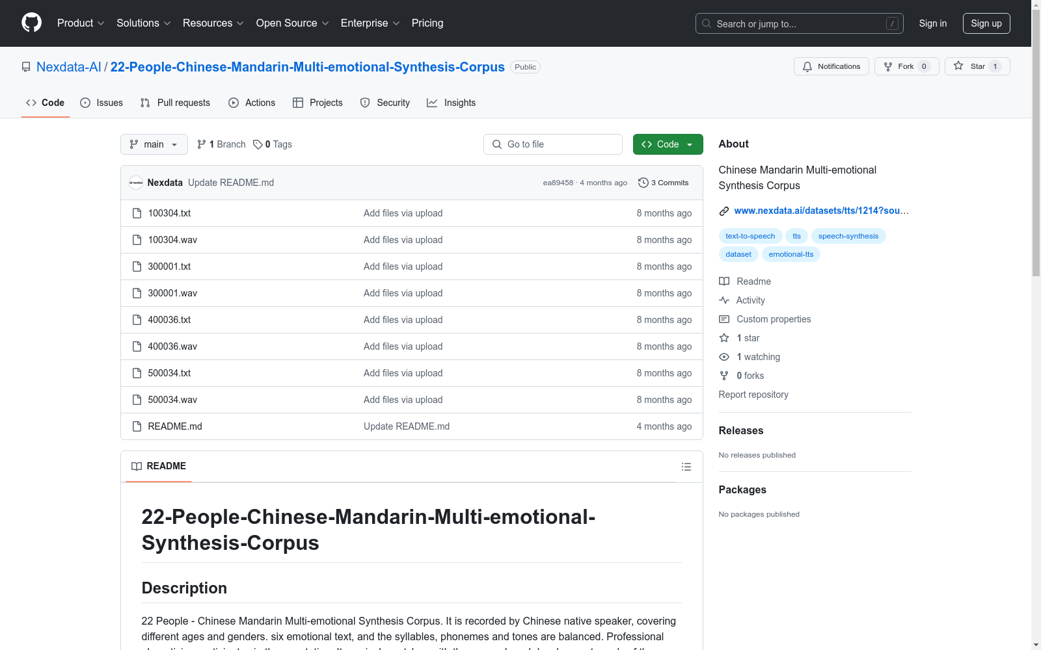
Task: Switch to the Actions tab
Action: coord(252,103)
